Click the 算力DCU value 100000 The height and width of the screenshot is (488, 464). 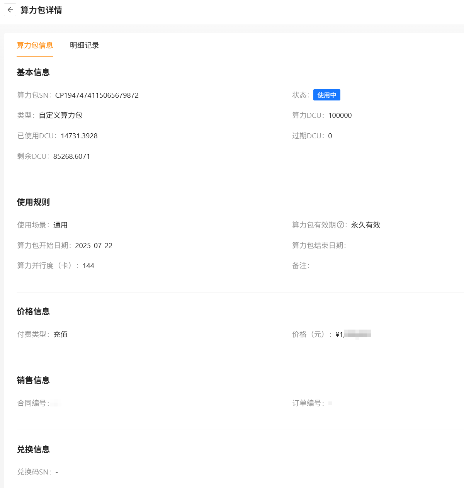pyautogui.click(x=340, y=116)
